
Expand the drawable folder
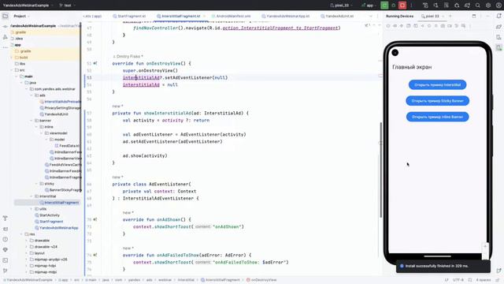coord(26,241)
